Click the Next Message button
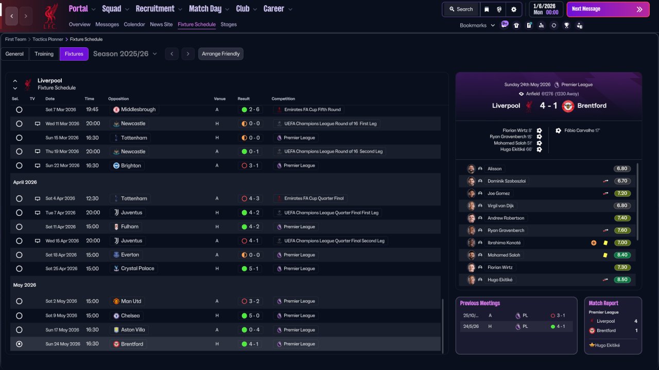 coord(608,9)
